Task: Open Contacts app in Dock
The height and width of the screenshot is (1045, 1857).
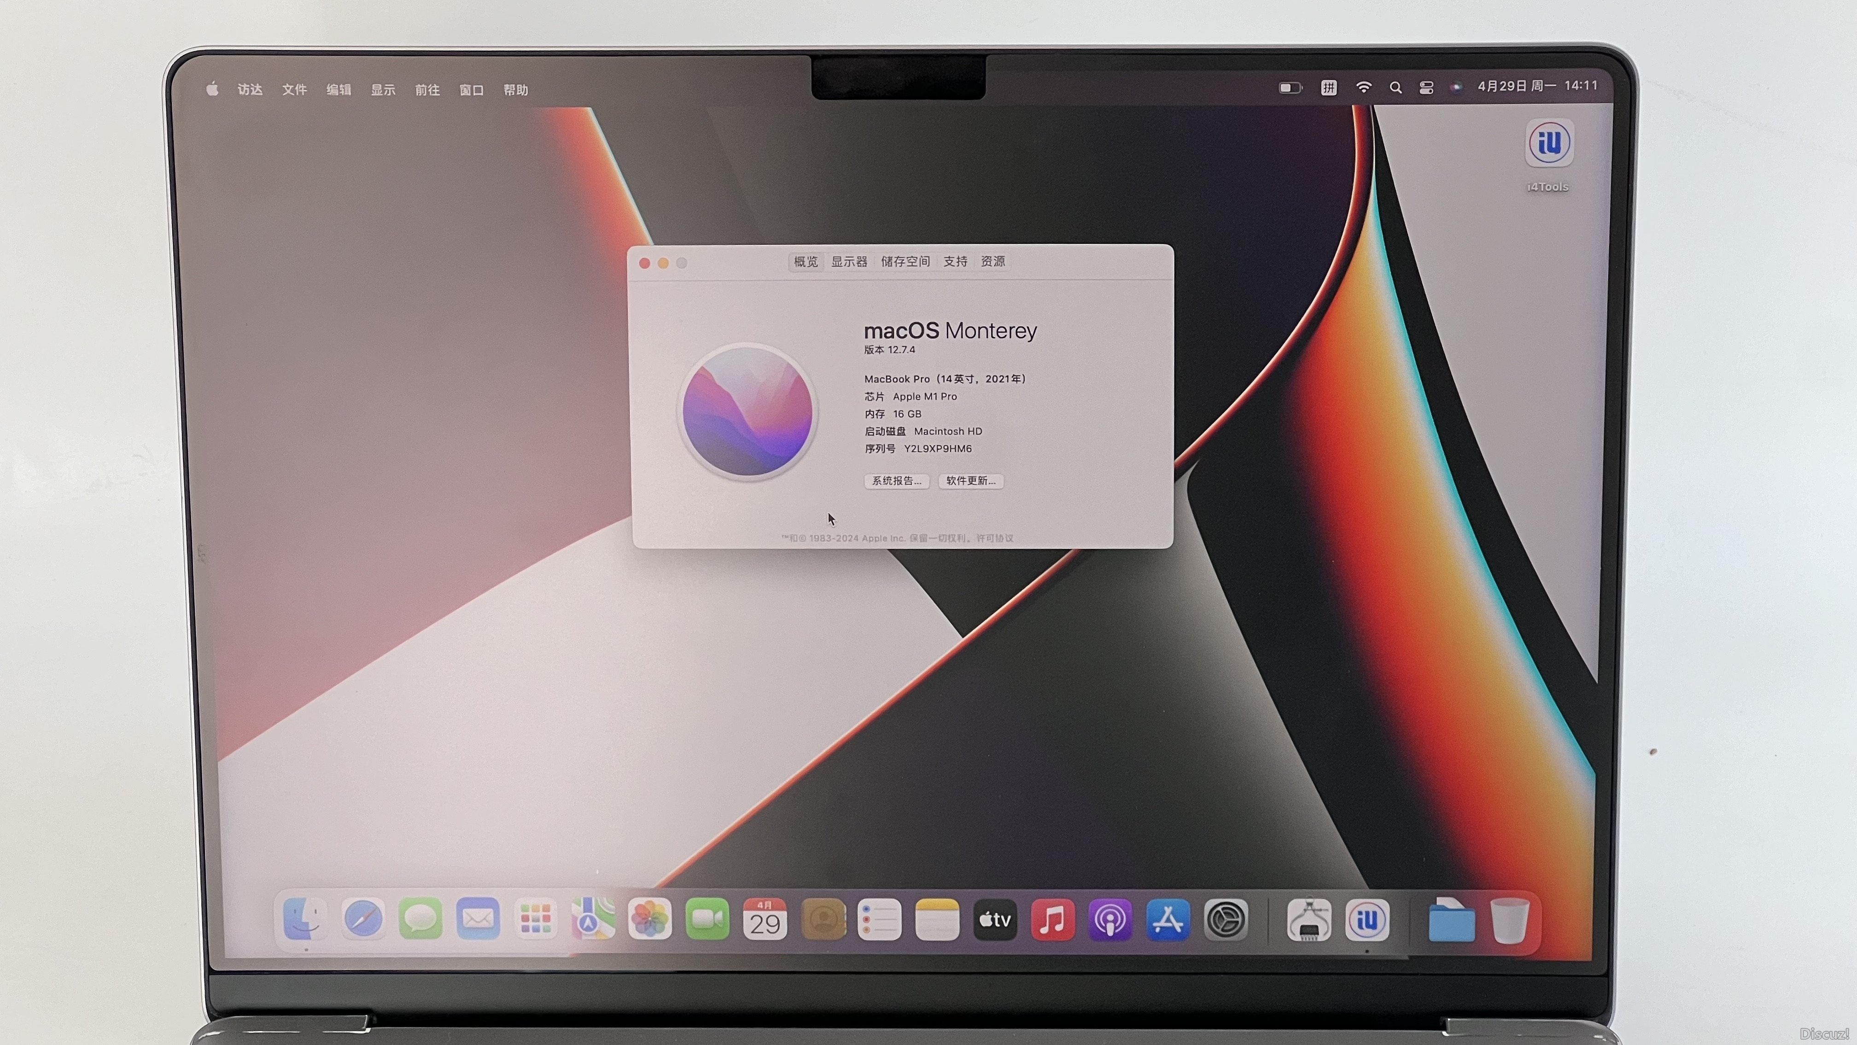Action: 823,919
